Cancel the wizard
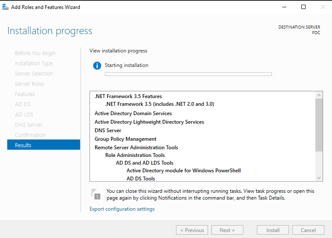332x238 pixels. 308,230
